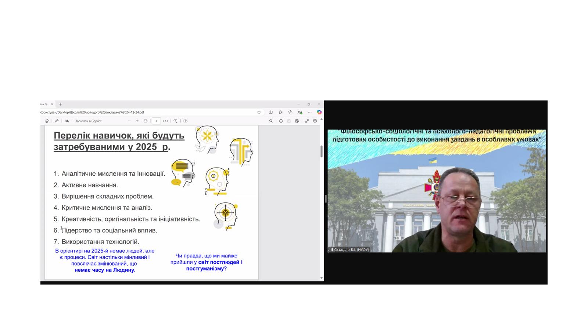The height and width of the screenshot is (330, 588).
Task: Minimize the Edge browser window
Action: click(298, 104)
